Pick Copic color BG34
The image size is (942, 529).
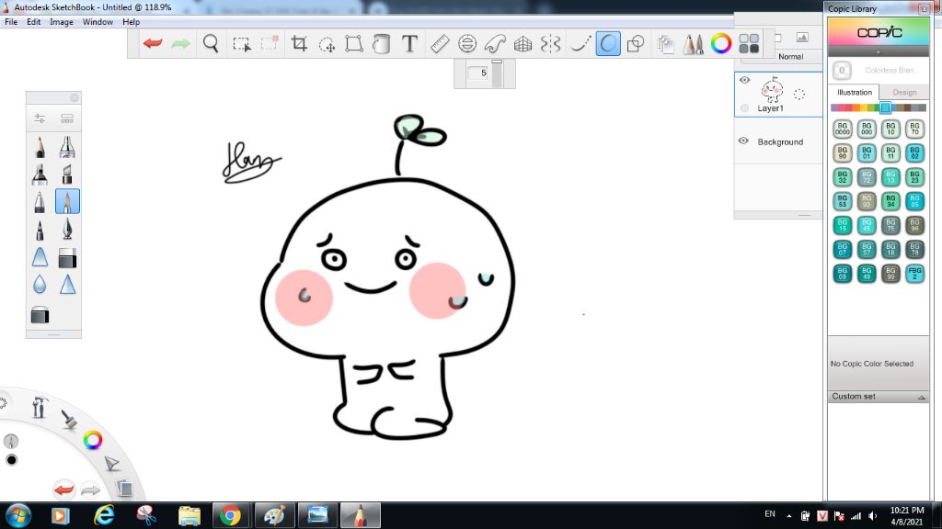point(890,201)
